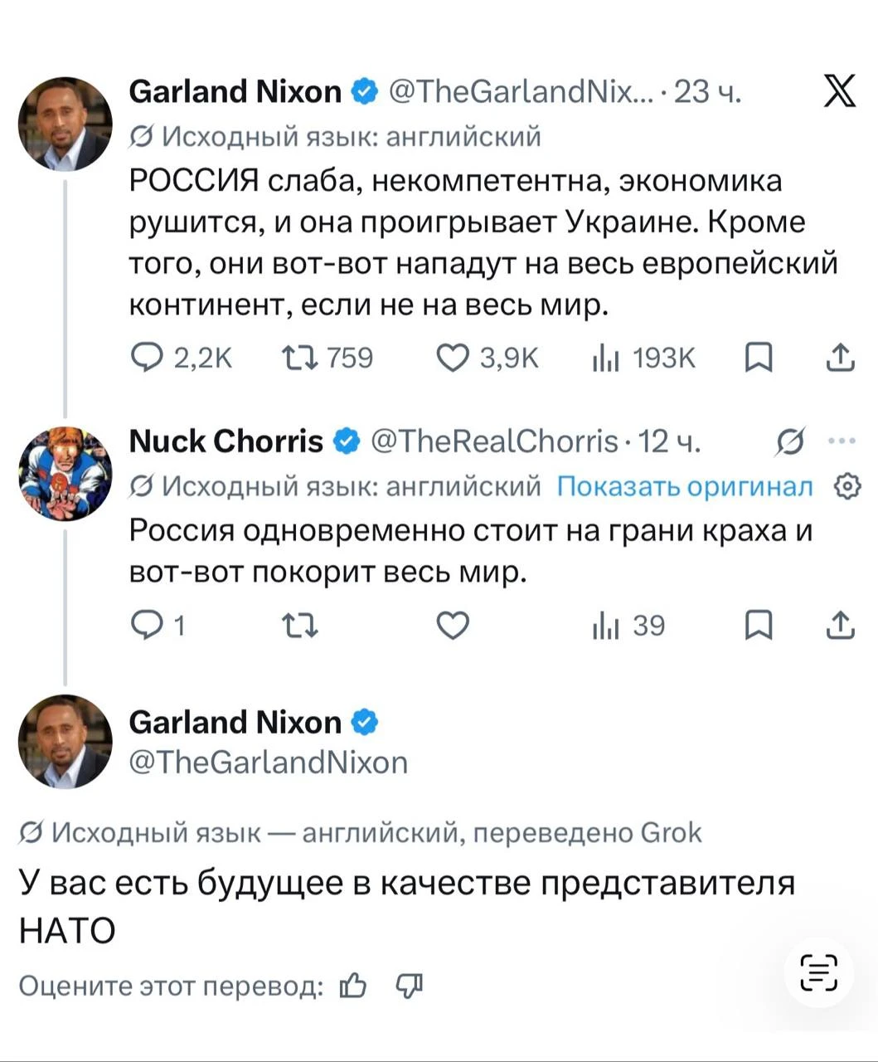The image size is (878, 1062).
Task: Open three-dot menu on Nuck Chorris tweet
Action: pyautogui.click(x=841, y=441)
